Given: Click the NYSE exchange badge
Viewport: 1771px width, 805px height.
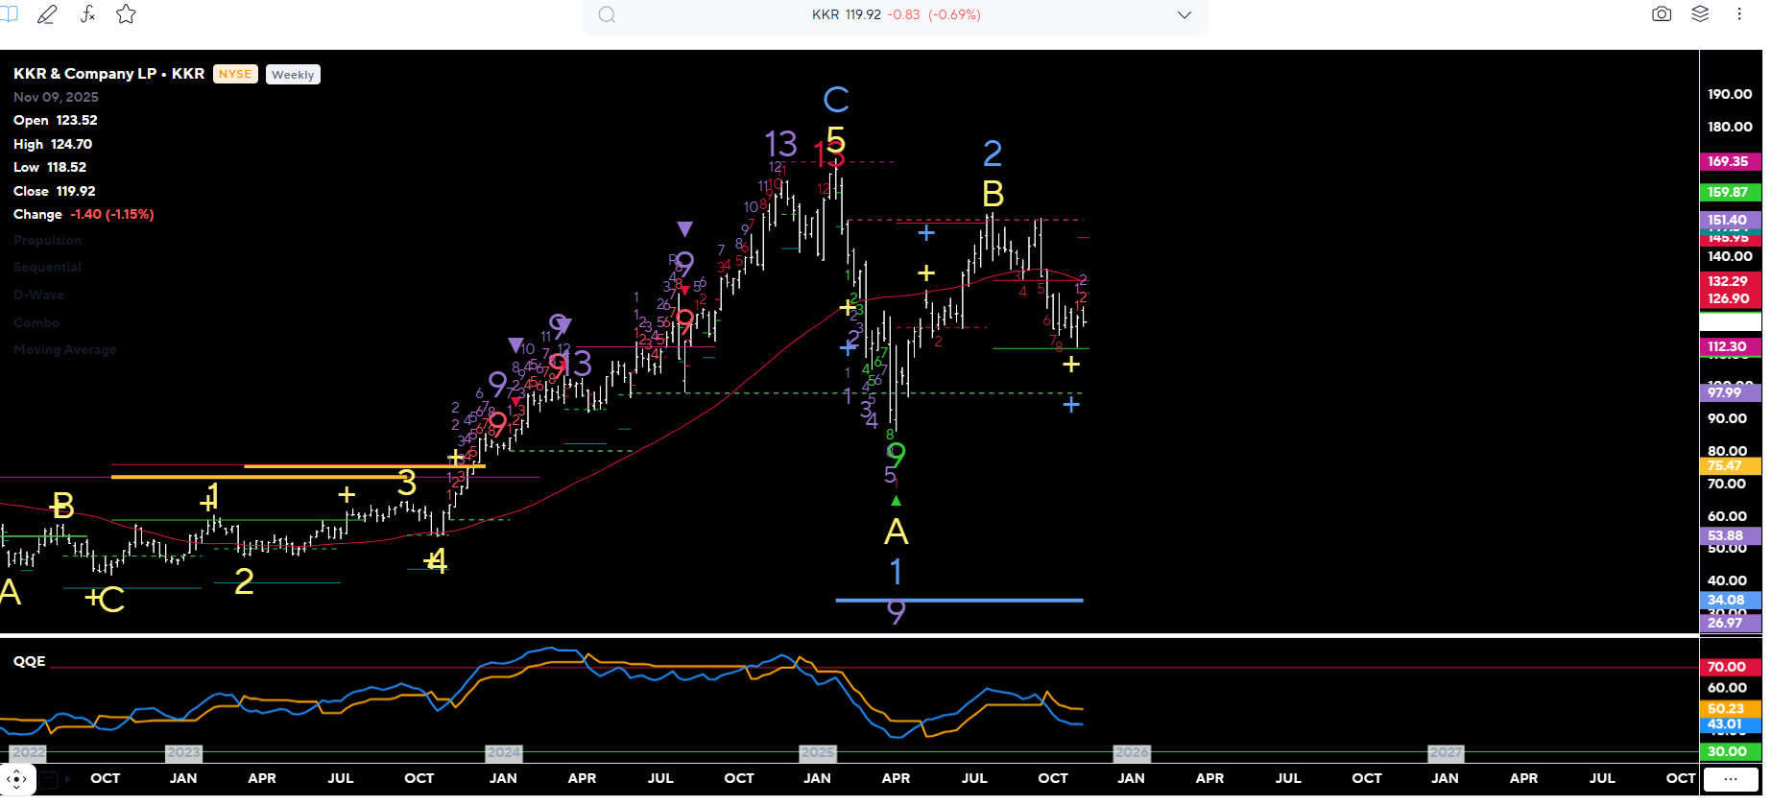Looking at the screenshot, I should [235, 75].
